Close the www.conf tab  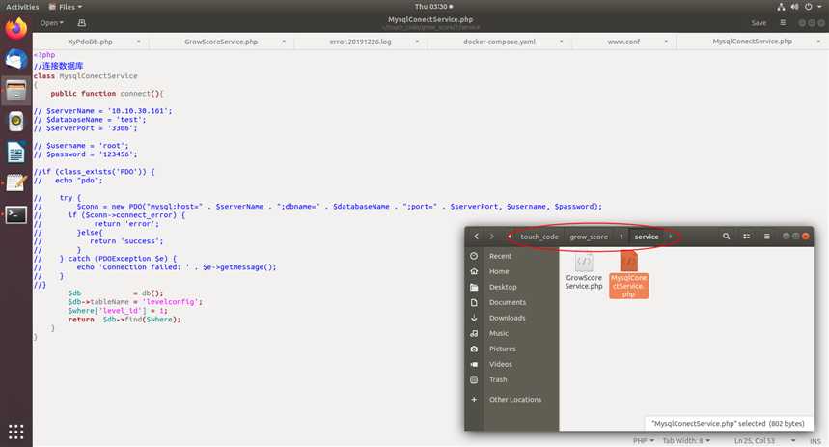point(666,42)
